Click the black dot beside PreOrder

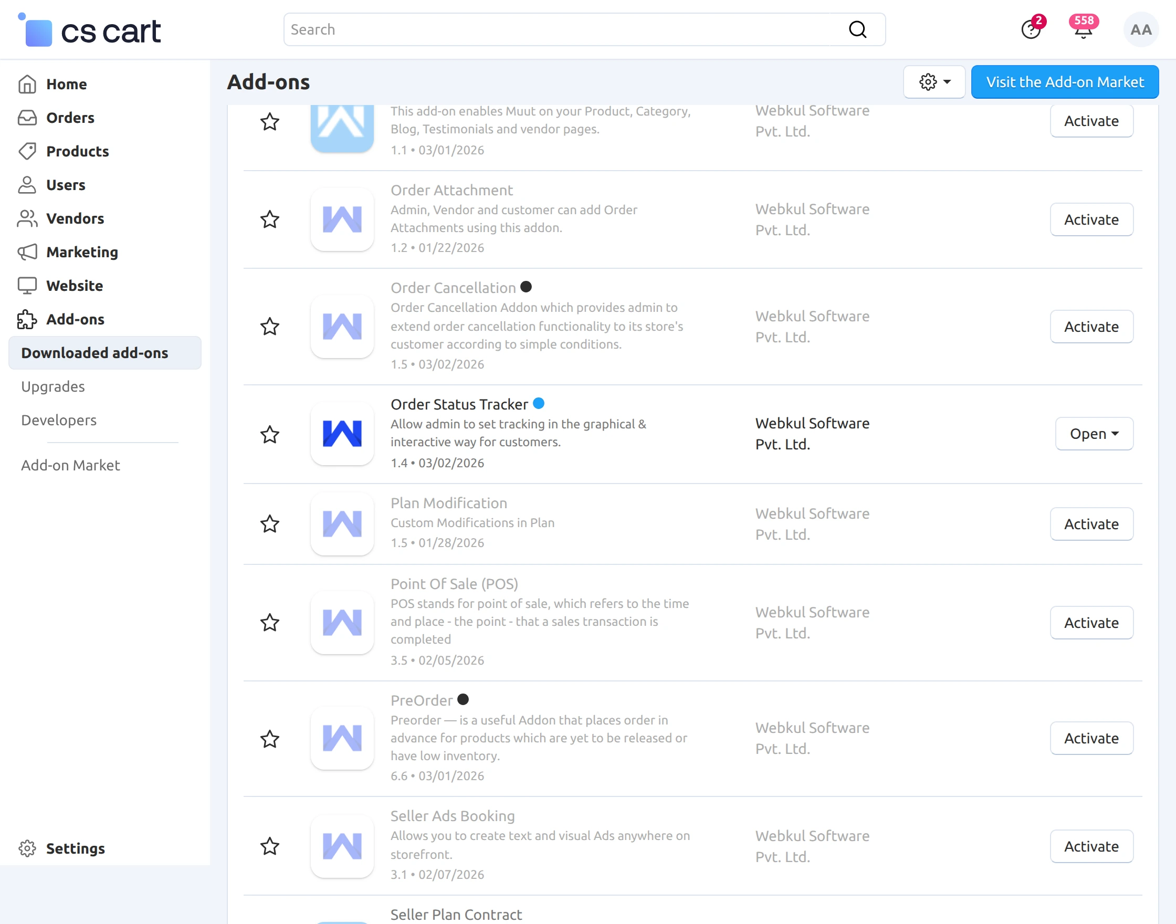(x=463, y=699)
